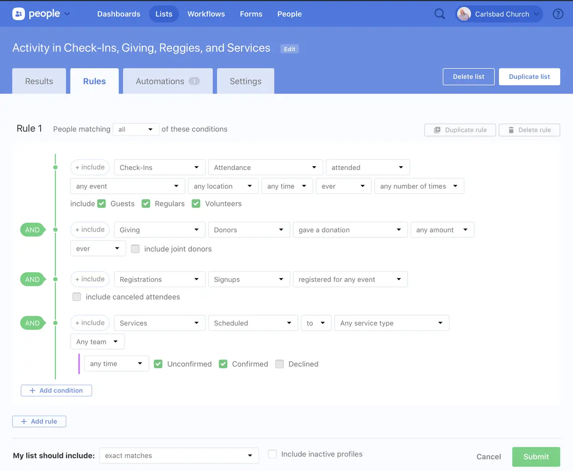Screen dimensions: 573x471
Task: Expand the Any service type dropdown
Action: [392, 323]
